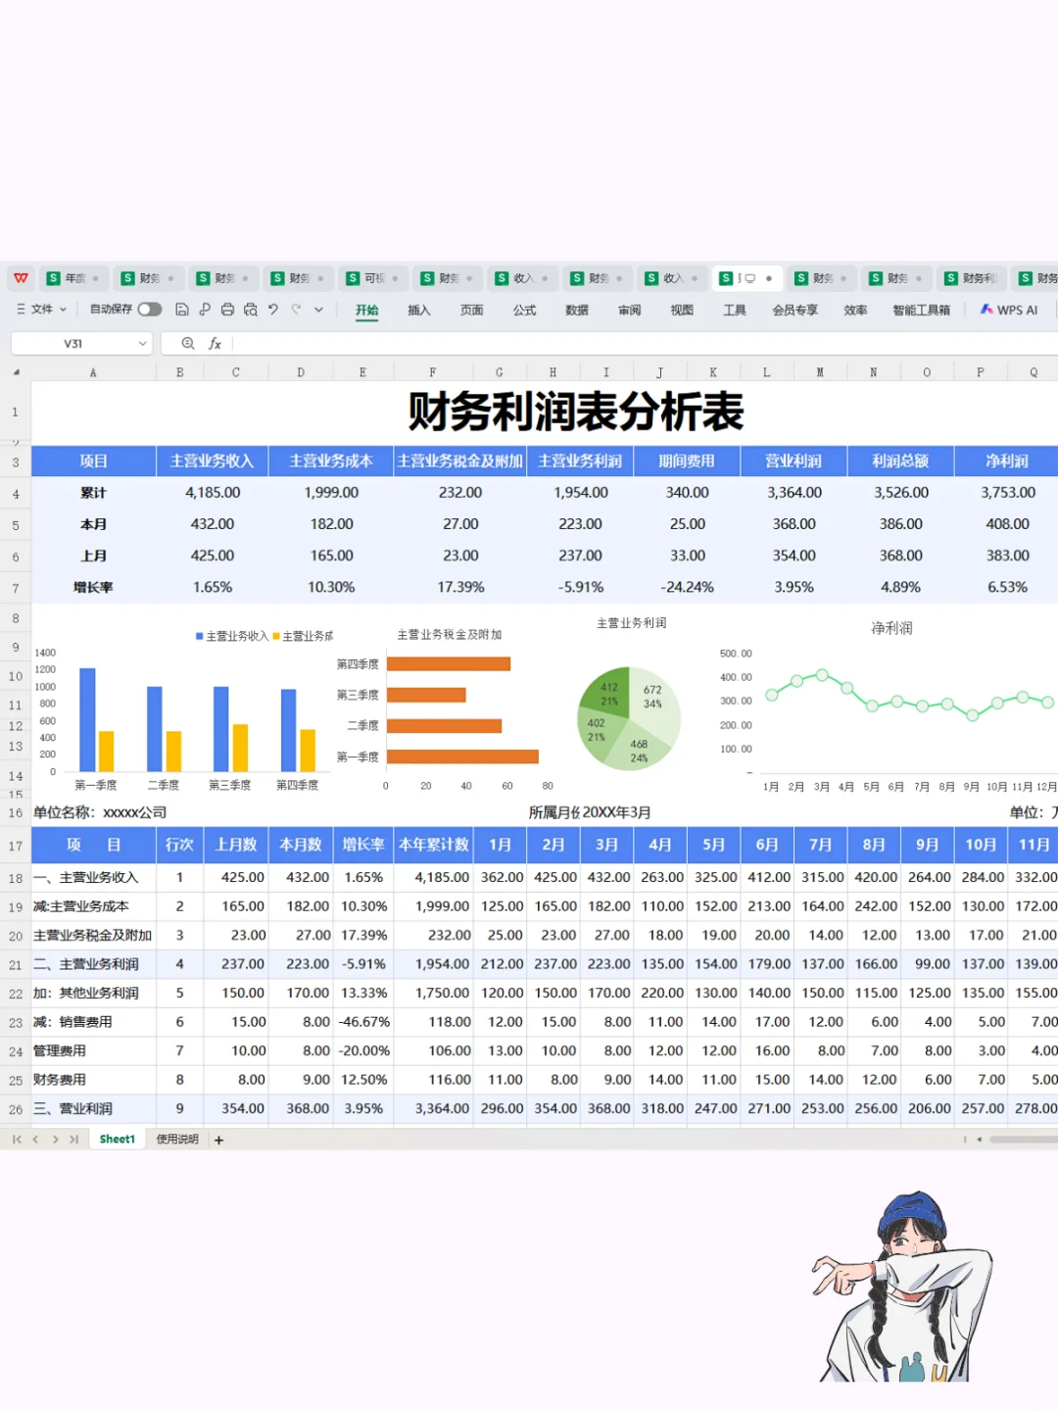This screenshot has width=1058, height=1411.
Task: Switch to the 插入 ribbon tab
Action: [418, 310]
